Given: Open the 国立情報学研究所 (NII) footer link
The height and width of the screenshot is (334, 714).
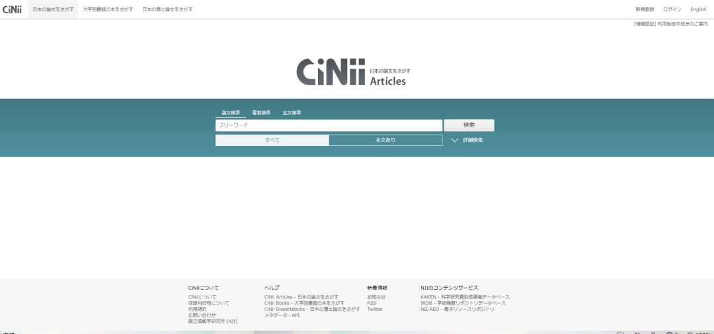Looking at the screenshot, I should [x=213, y=321].
